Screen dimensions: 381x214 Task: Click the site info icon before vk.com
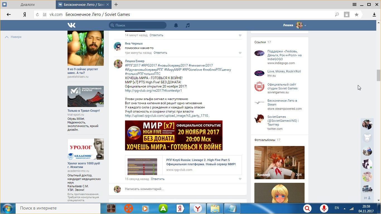tap(45, 14)
